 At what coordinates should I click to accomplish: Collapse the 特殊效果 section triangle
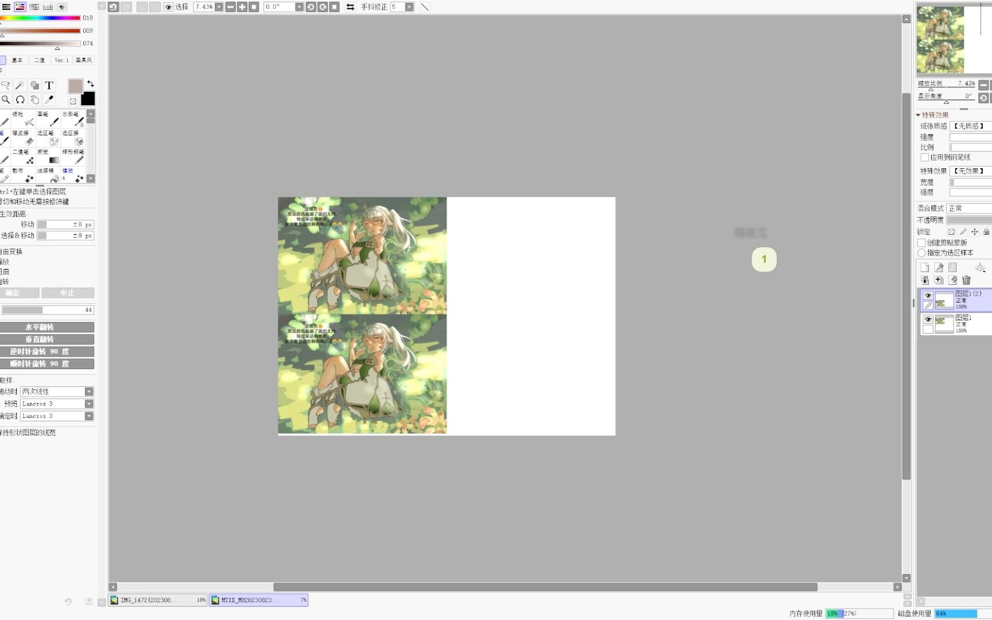coord(918,115)
